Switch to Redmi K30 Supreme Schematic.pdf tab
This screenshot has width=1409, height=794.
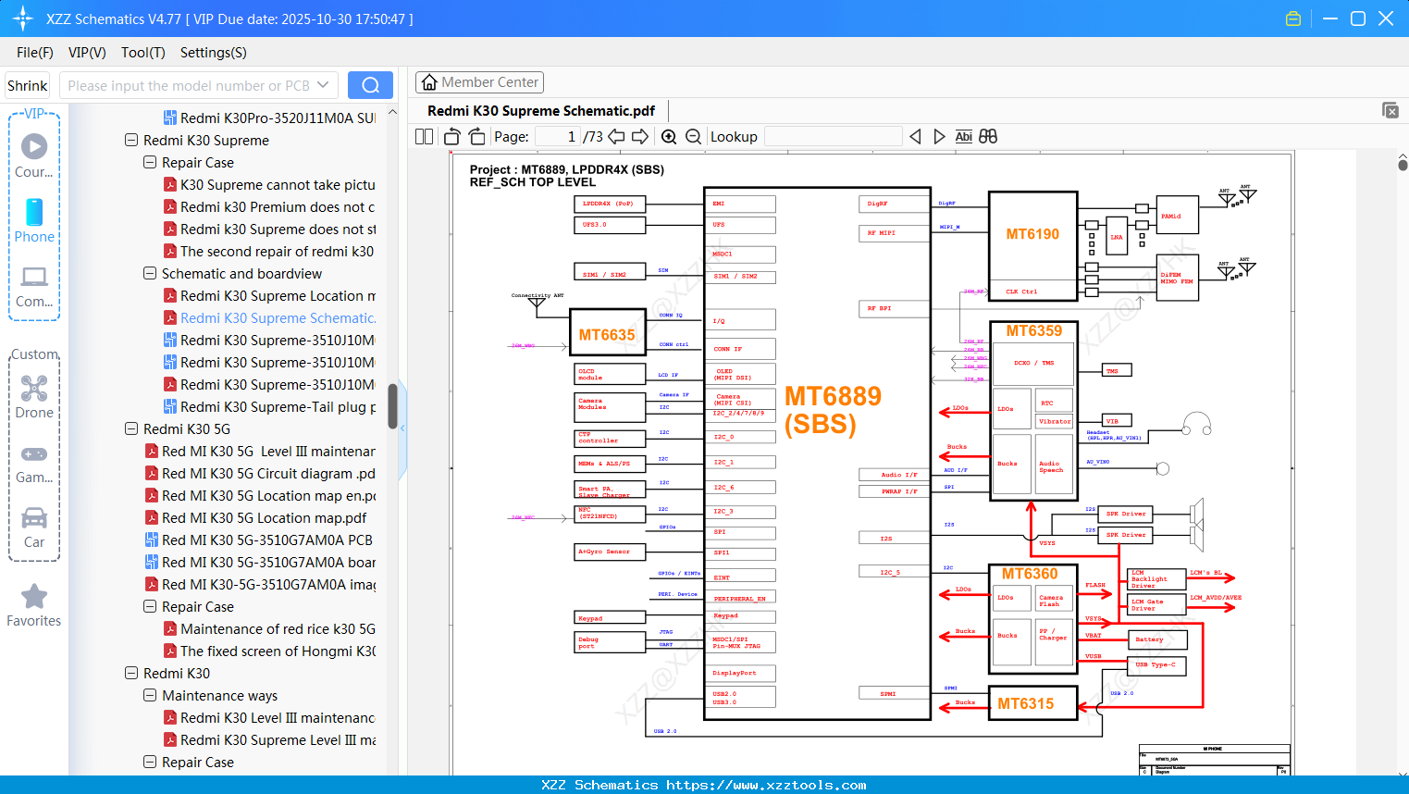point(539,110)
